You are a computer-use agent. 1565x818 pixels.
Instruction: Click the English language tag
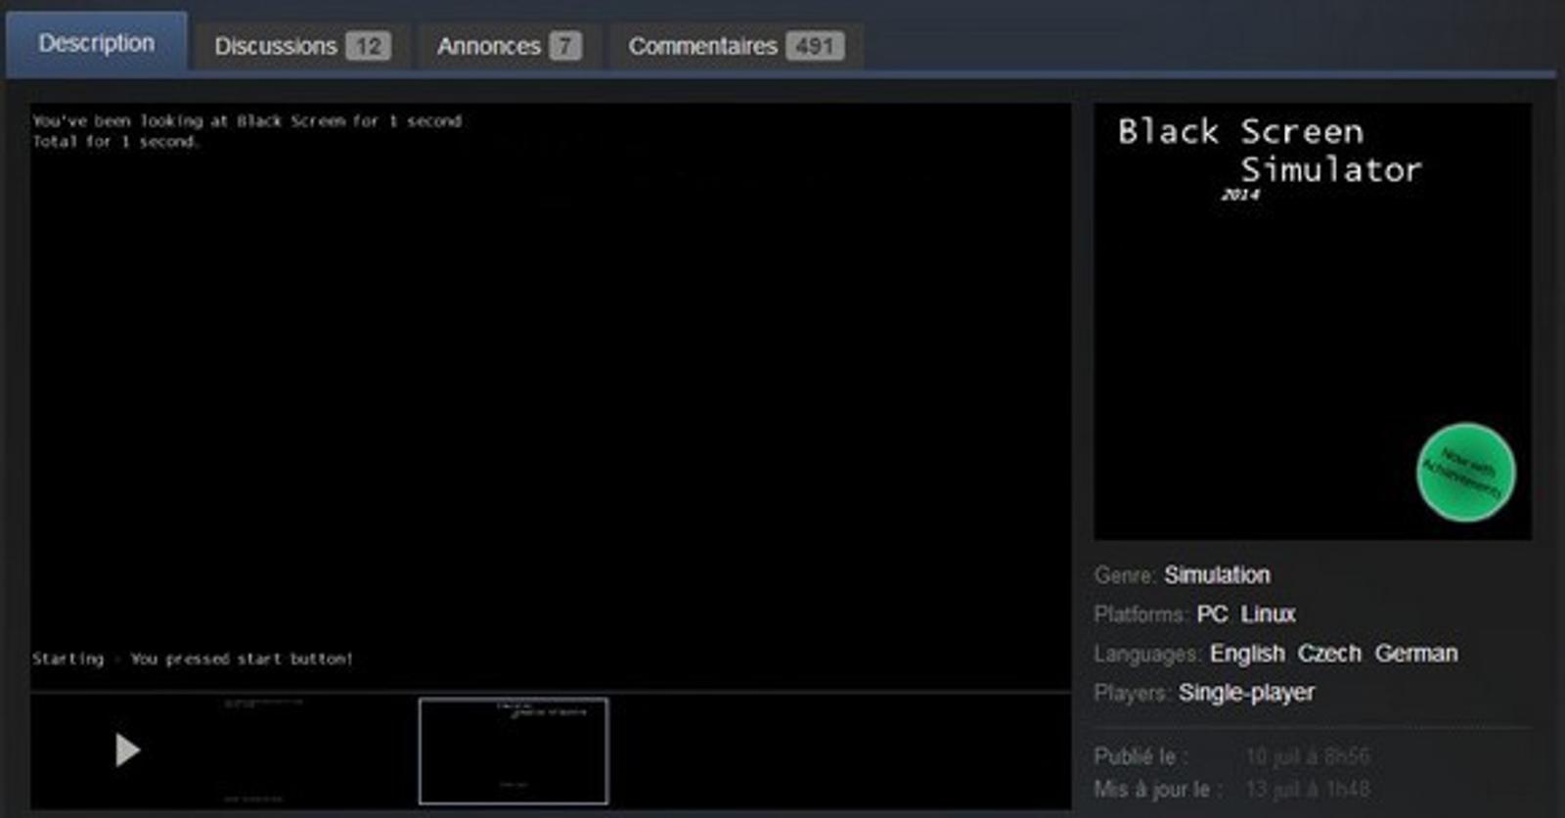pos(1247,654)
